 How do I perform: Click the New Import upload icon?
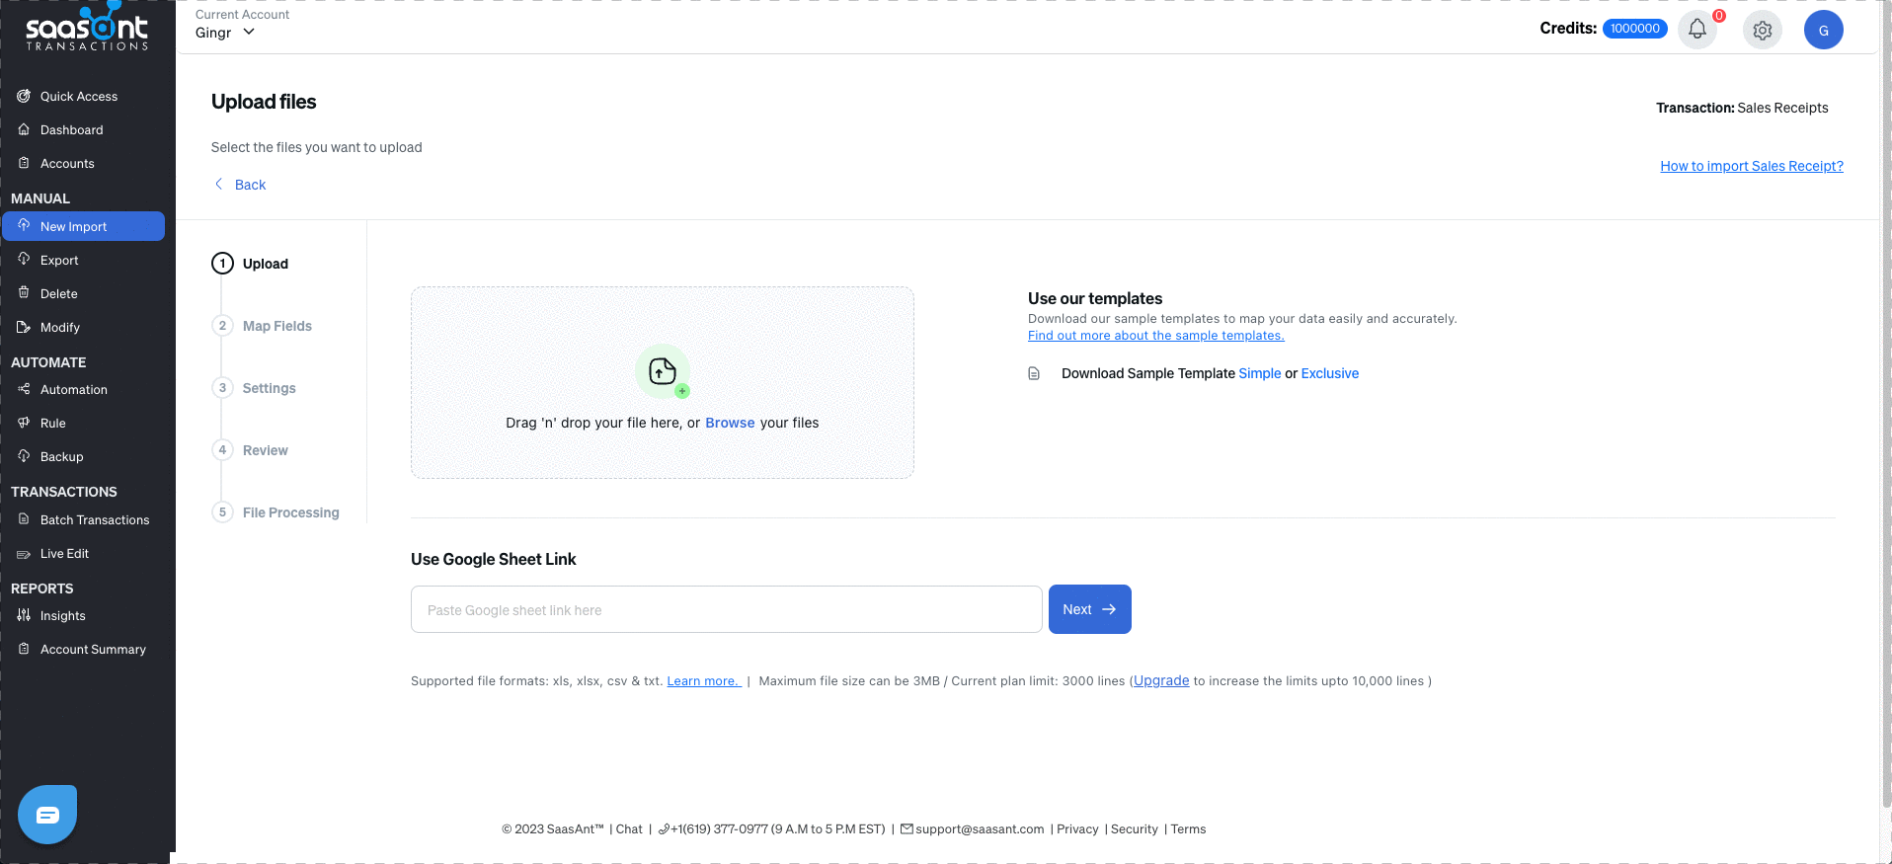click(24, 225)
